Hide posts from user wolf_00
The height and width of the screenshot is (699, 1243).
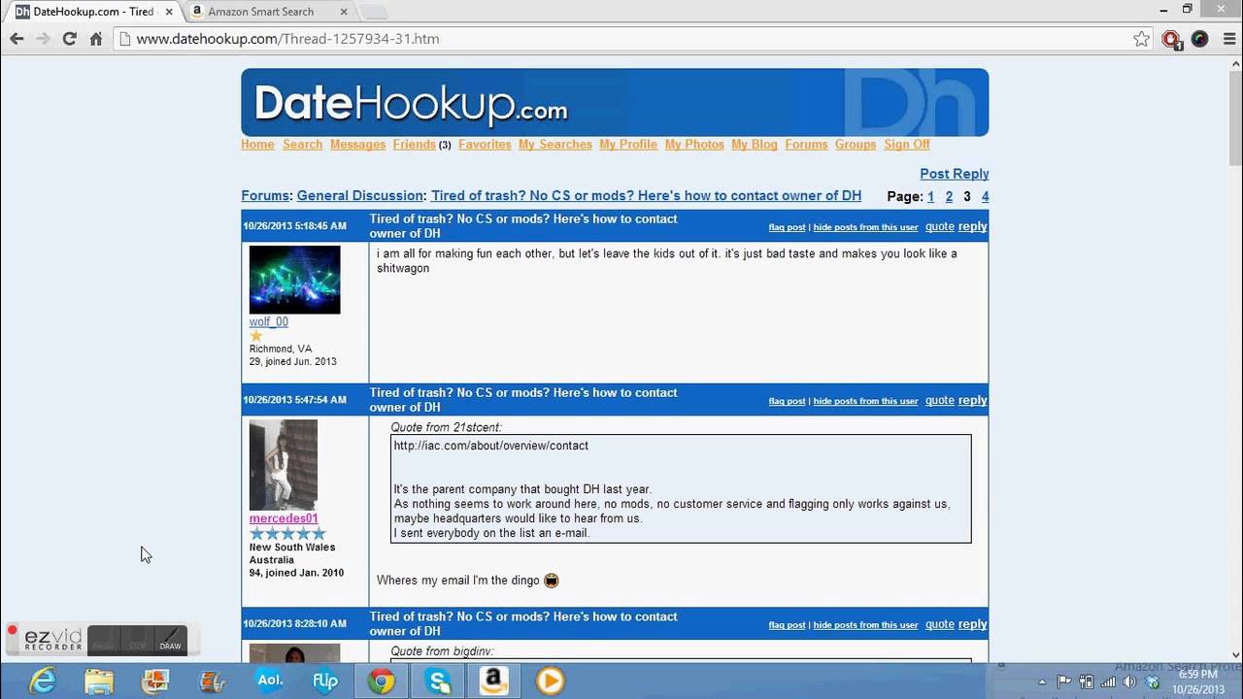pos(865,227)
